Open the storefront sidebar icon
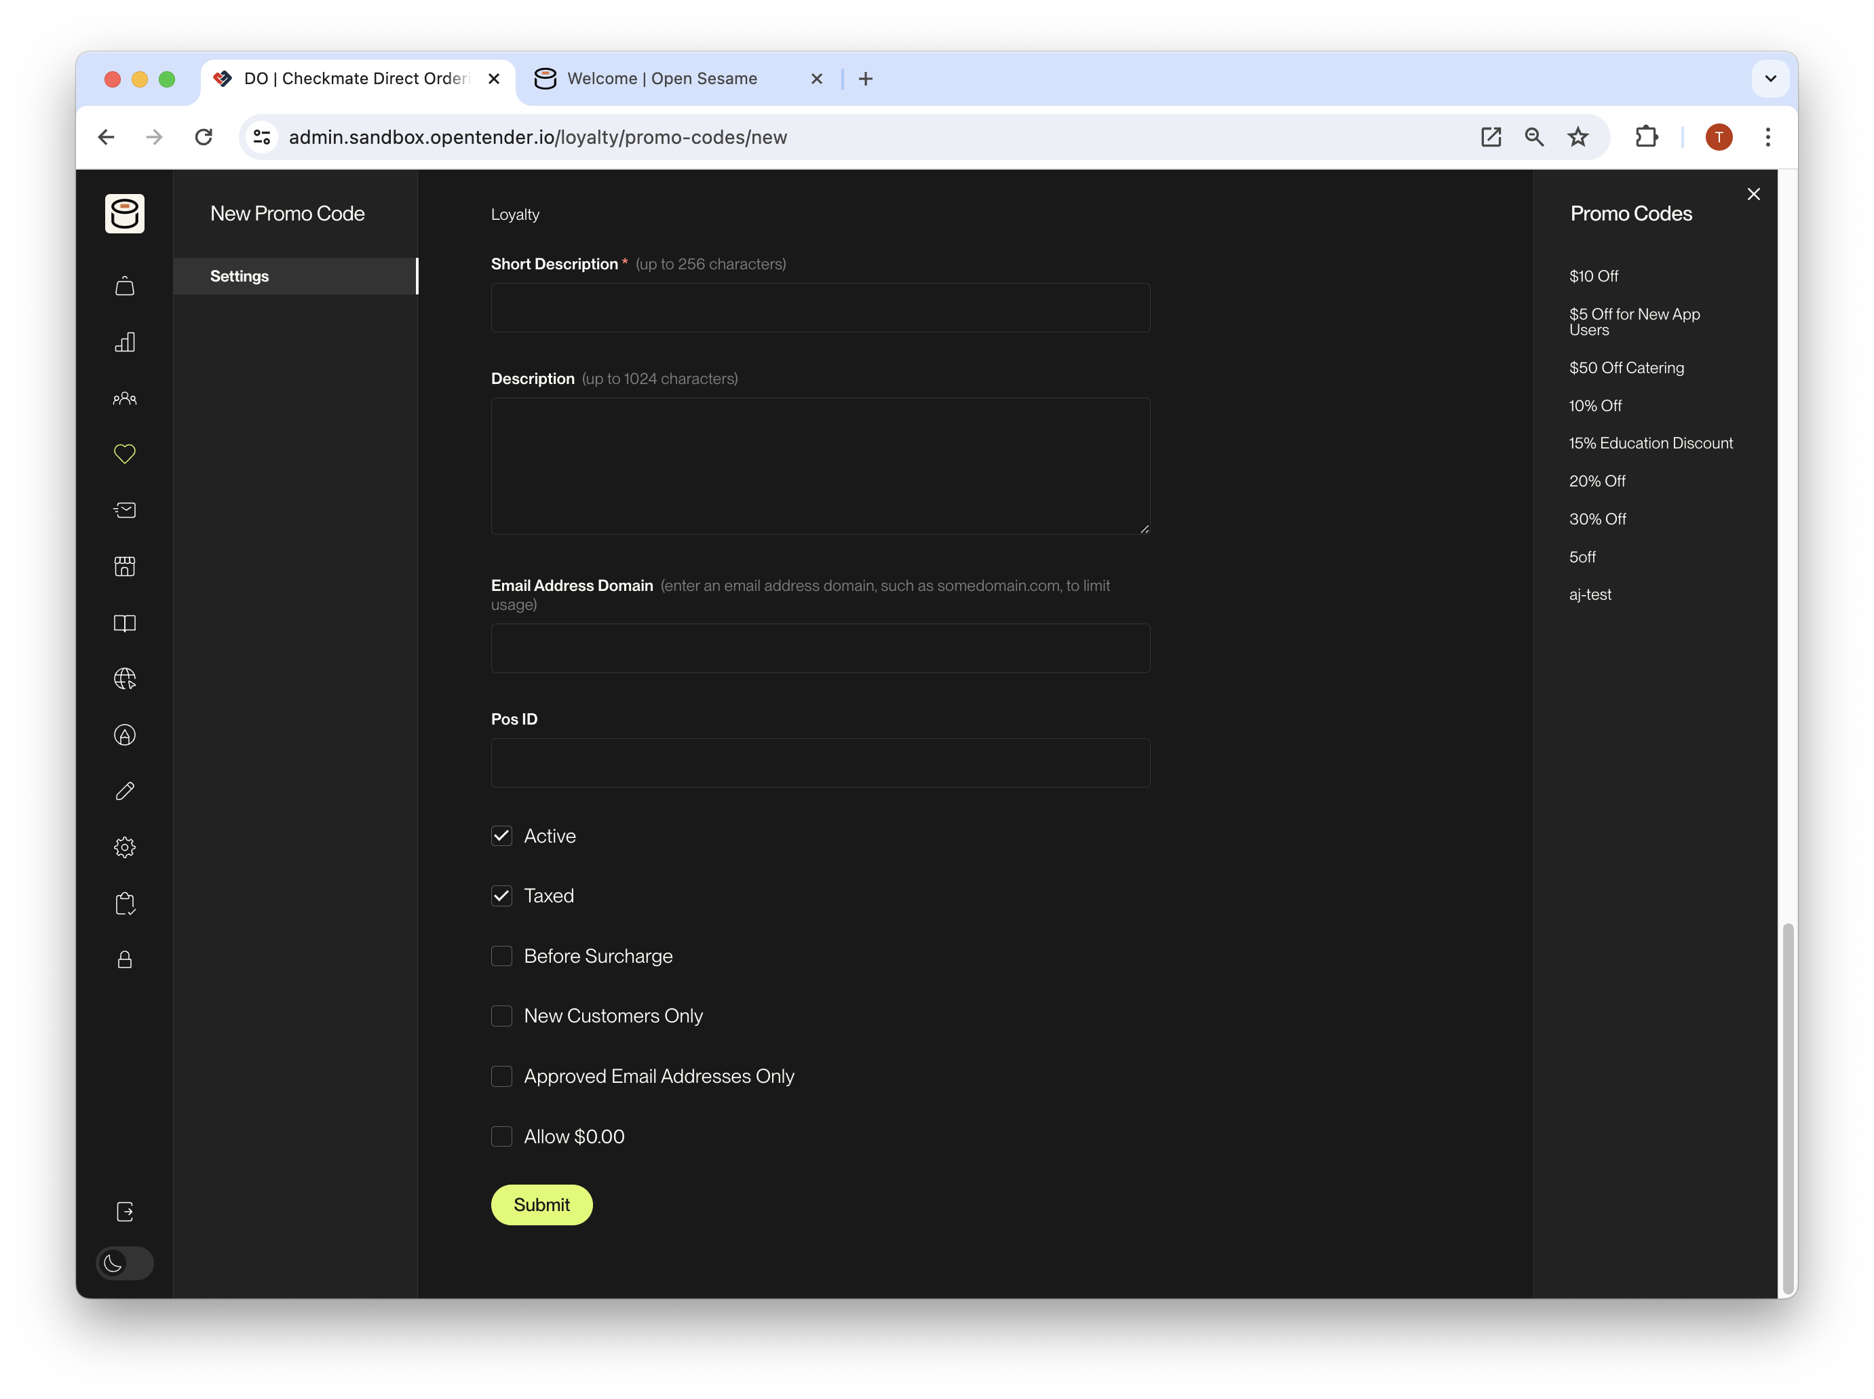 (x=124, y=567)
